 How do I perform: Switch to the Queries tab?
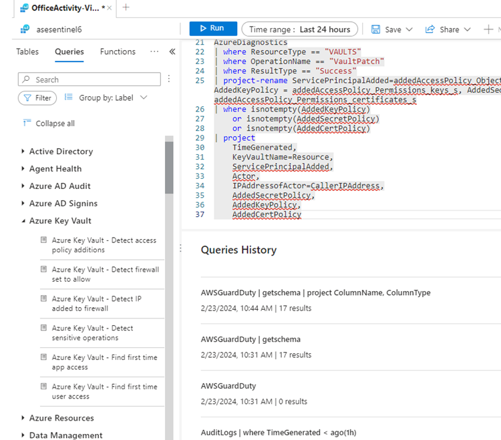(69, 51)
